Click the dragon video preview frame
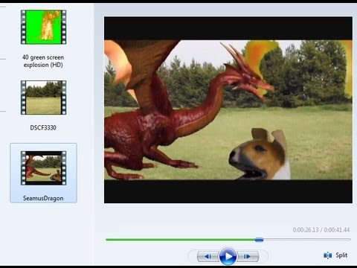The height and width of the screenshot is (268, 357). 228,109
